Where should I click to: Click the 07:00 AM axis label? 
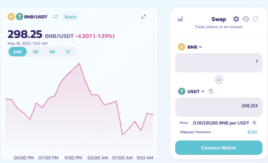[123, 158]
